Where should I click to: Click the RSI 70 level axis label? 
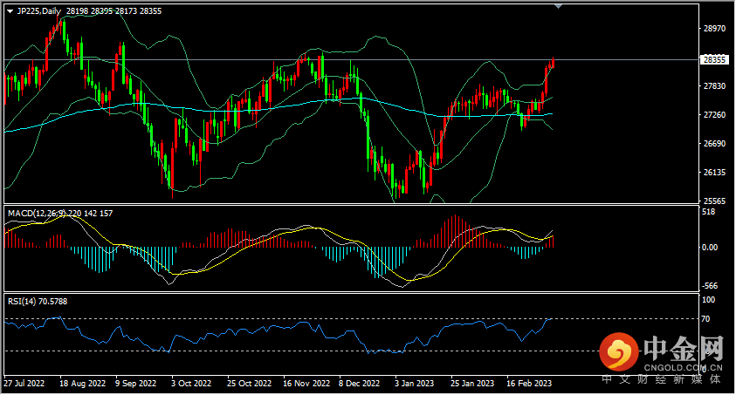tap(708, 320)
